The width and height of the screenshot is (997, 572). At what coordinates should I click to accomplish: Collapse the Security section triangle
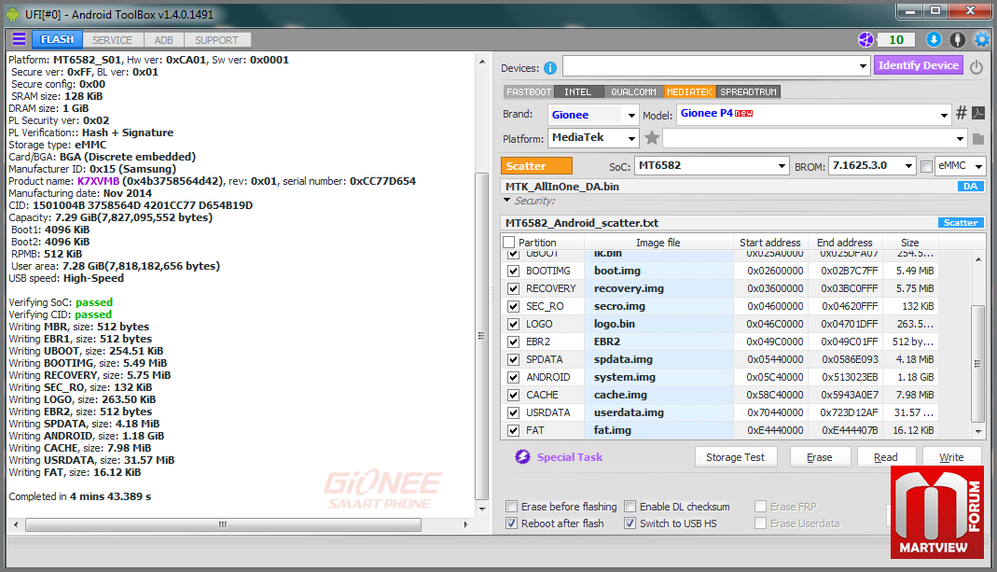[506, 200]
